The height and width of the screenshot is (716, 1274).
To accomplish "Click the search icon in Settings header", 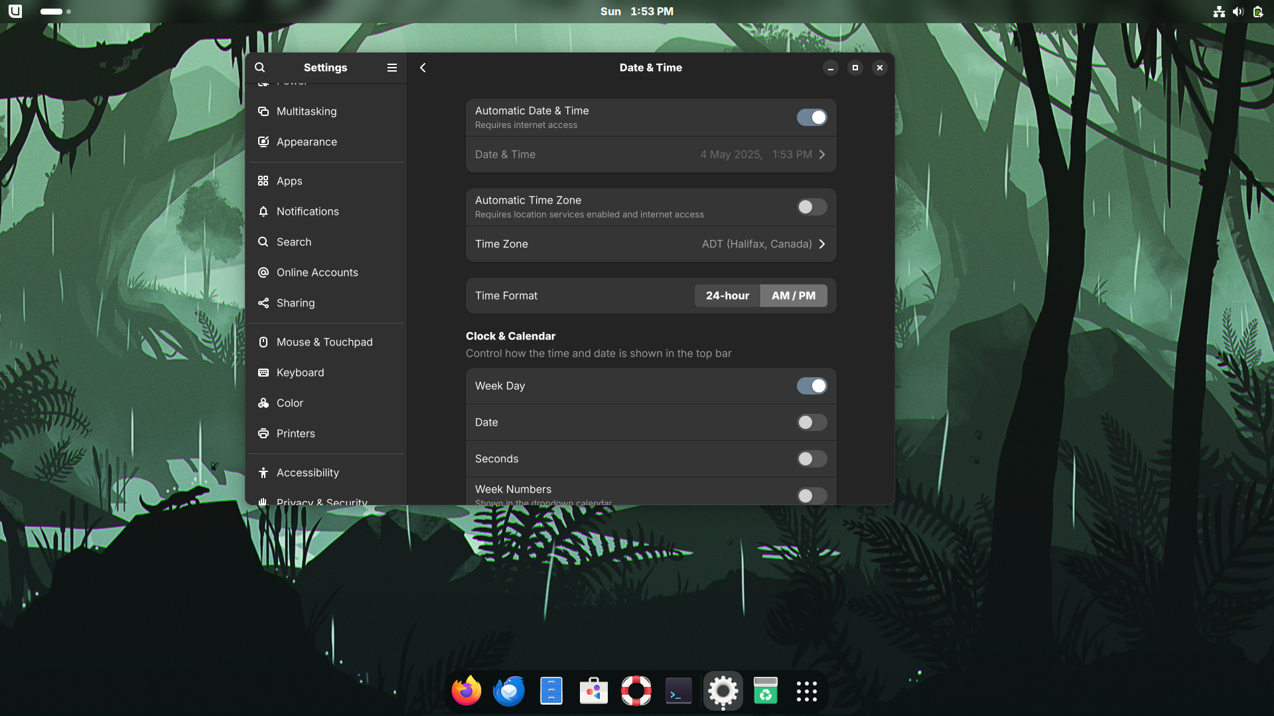I will click(x=260, y=68).
